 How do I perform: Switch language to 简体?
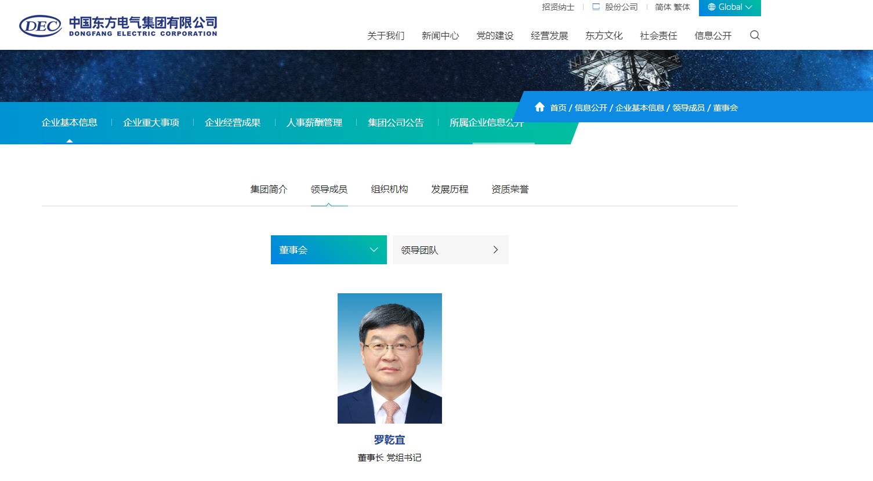pyautogui.click(x=663, y=7)
